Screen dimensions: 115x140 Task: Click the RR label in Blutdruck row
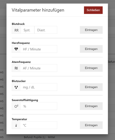tap(16, 30)
